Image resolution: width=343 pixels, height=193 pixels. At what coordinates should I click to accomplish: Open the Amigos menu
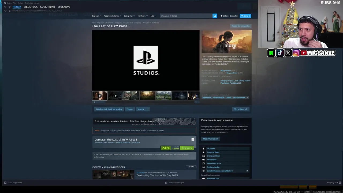(x=21, y=3)
